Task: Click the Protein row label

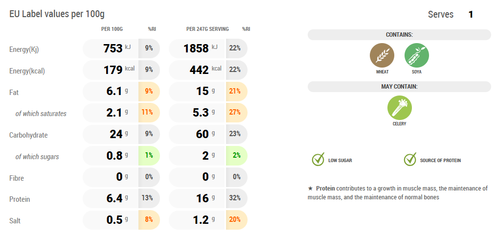Action: [x=20, y=199]
